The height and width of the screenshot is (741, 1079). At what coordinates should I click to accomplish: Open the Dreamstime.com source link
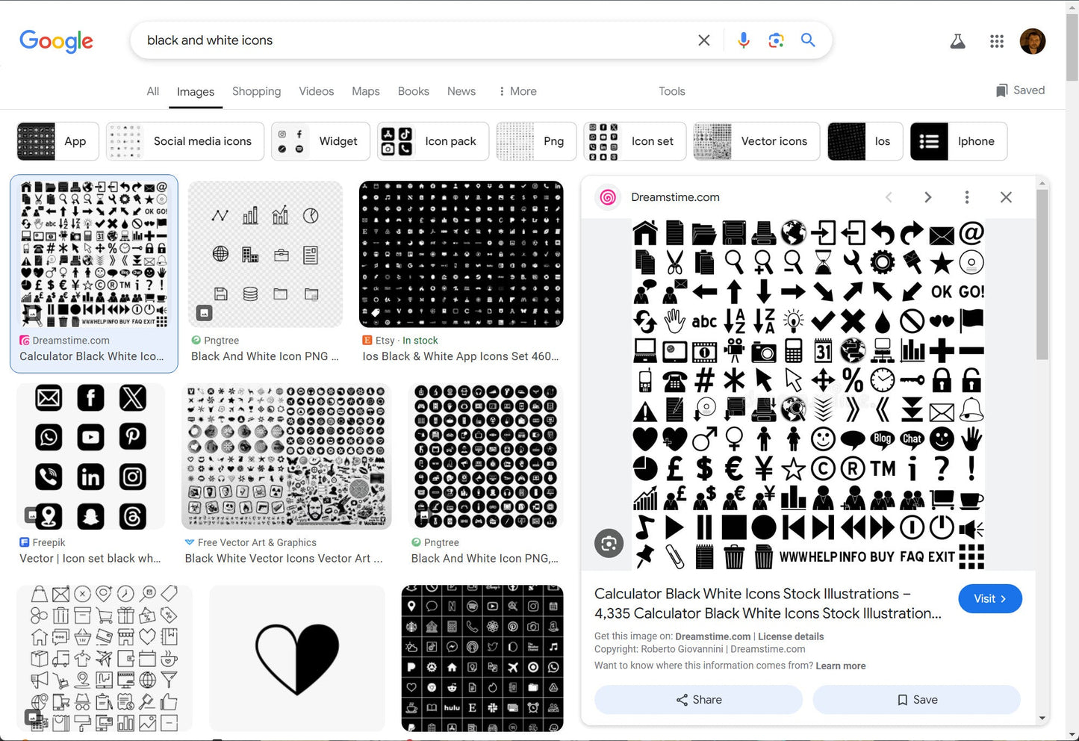pyautogui.click(x=713, y=636)
